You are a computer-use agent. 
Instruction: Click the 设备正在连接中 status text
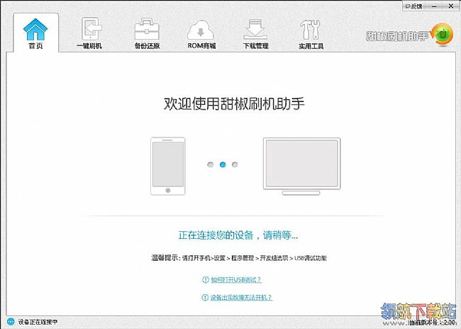click(x=38, y=322)
